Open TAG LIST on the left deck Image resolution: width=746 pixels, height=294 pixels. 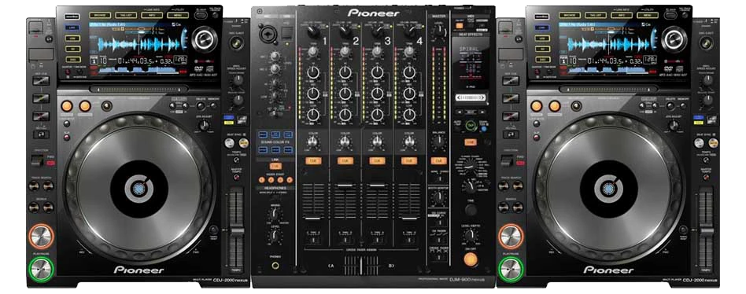click(125, 15)
